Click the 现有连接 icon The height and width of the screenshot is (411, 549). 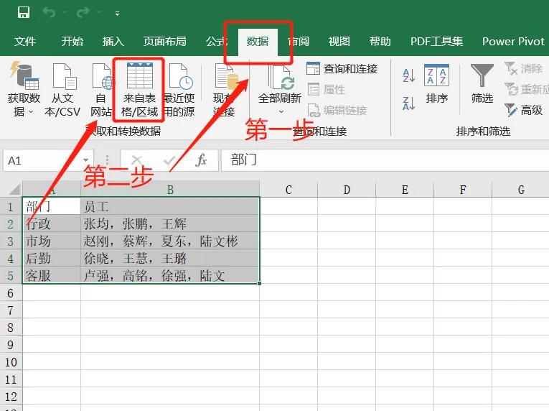click(x=226, y=75)
